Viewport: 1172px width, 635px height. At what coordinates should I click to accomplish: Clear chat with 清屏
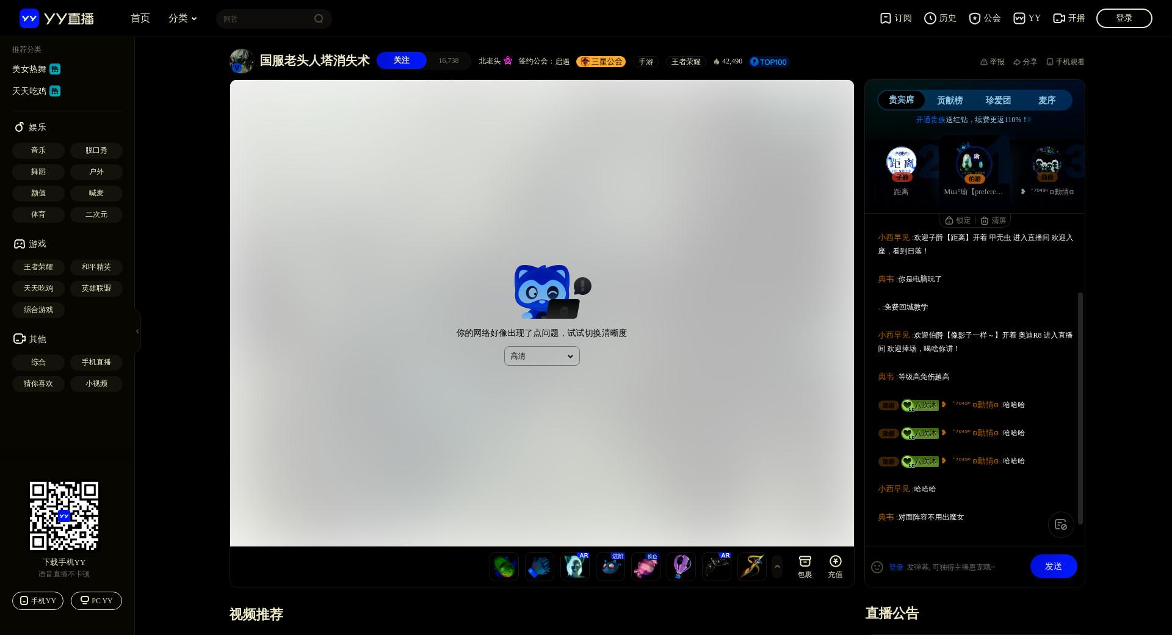pyautogui.click(x=993, y=220)
